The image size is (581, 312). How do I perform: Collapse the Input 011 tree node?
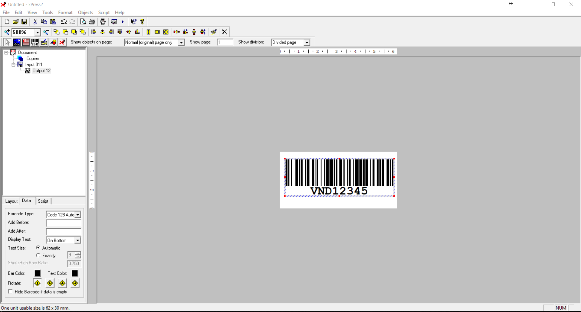pyautogui.click(x=13, y=65)
